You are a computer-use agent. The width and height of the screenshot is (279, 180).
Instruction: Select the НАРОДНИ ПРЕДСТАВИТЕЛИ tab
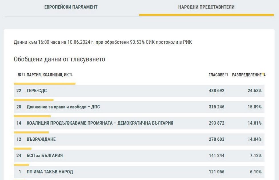click(x=206, y=7)
